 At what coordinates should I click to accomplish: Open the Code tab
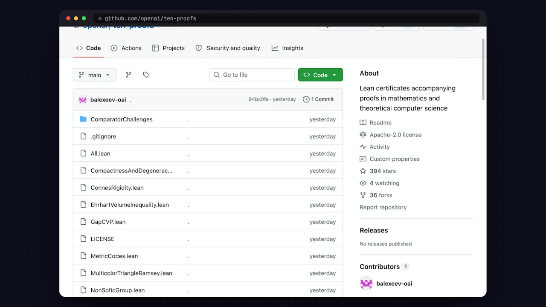[x=88, y=48]
